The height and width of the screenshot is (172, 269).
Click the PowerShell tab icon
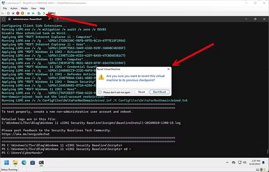[x=9, y=19]
